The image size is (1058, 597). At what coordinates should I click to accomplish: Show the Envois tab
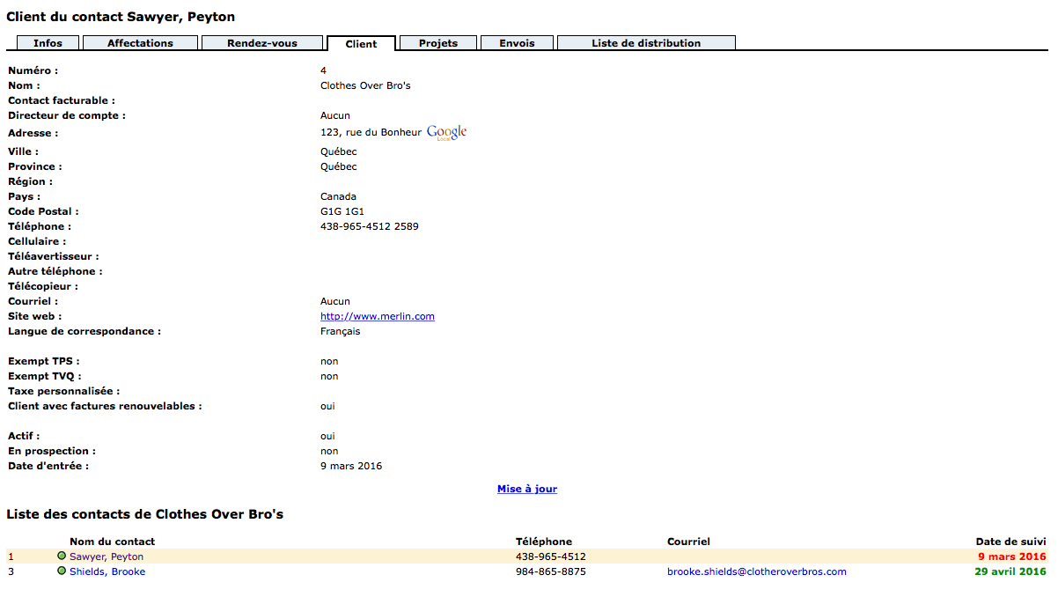pyautogui.click(x=517, y=43)
